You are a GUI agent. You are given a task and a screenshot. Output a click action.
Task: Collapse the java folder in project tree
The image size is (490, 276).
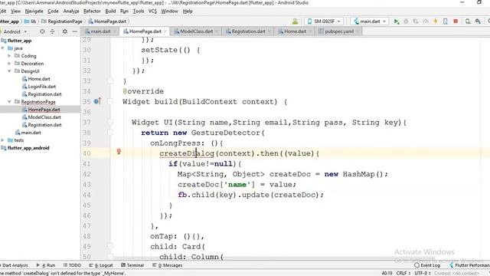(x=3, y=48)
